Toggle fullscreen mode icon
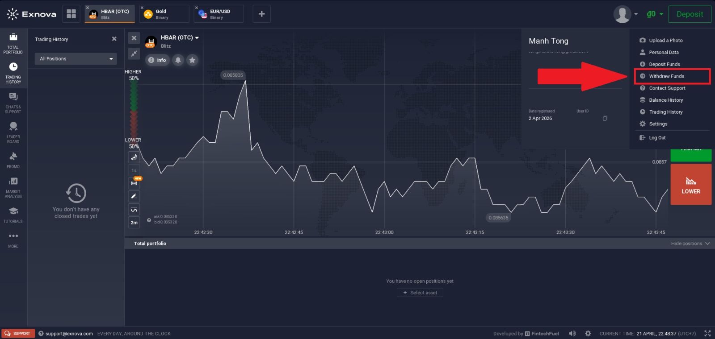Image resolution: width=715 pixels, height=339 pixels. click(x=707, y=333)
